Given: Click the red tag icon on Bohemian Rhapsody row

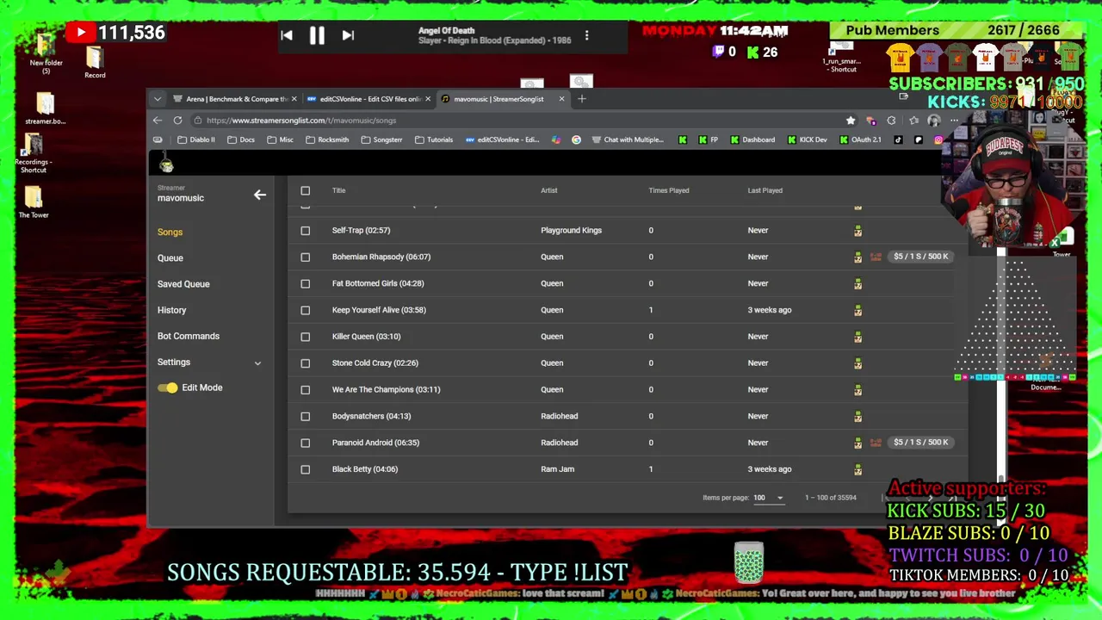Looking at the screenshot, I should (876, 257).
